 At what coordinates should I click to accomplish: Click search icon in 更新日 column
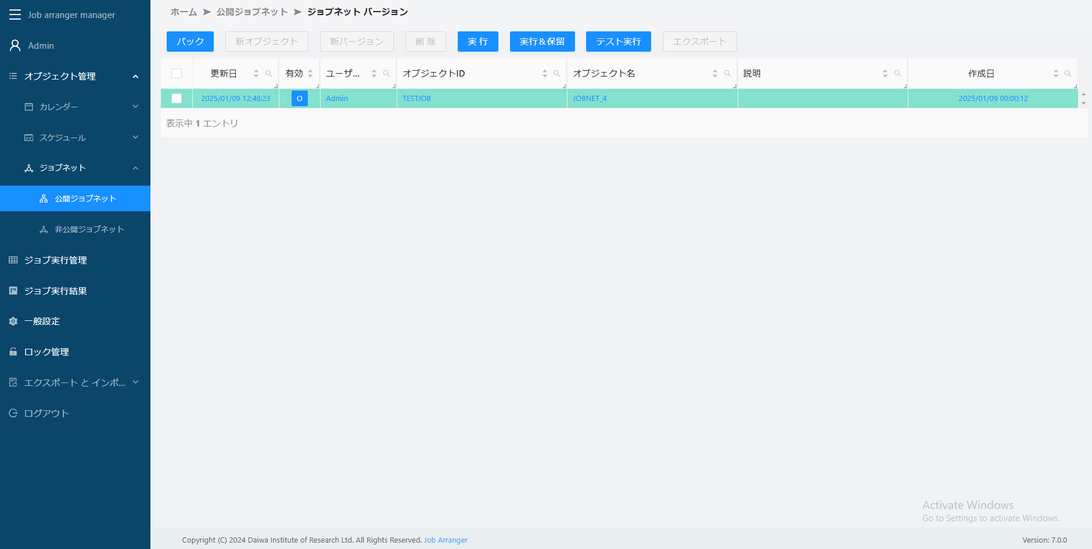268,74
